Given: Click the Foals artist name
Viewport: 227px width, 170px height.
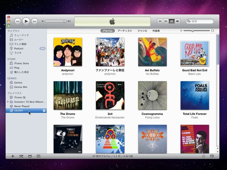Looking at the screenshot, I should (x=194, y=117).
